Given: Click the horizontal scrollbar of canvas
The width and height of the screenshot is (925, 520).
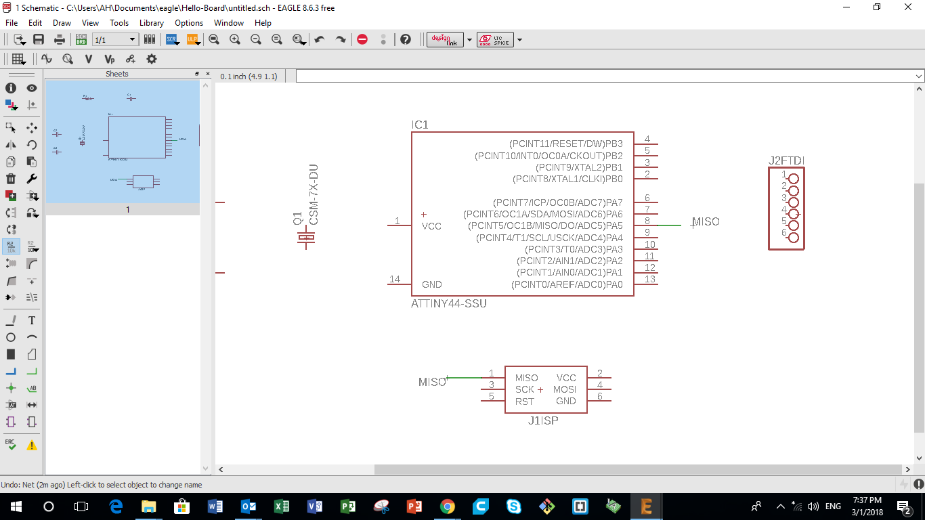Looking at the screenshot, I should 637,469.
